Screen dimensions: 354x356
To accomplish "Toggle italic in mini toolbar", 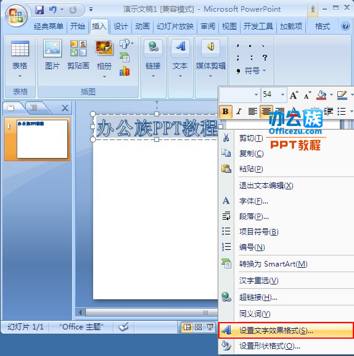I will (x=239, y=112).
